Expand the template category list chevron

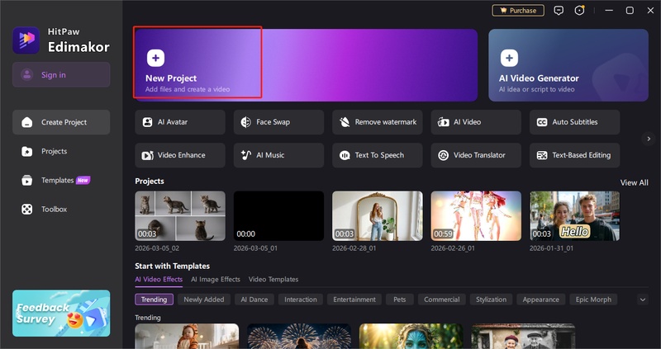coord(643,299)
